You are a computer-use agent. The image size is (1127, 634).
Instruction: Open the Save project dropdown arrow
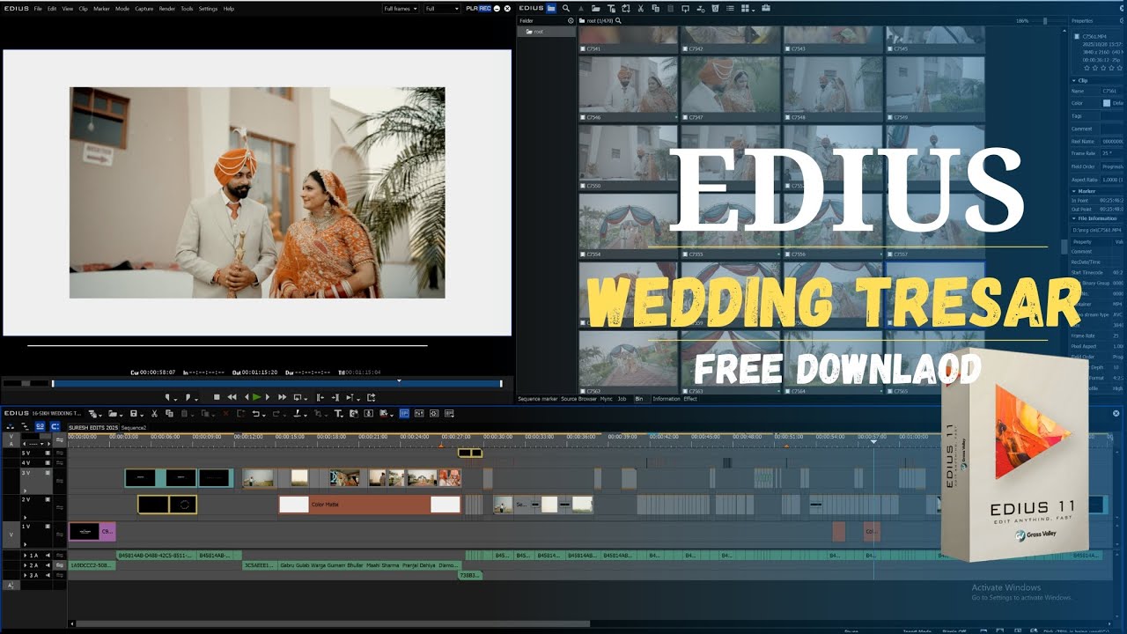coord(142,415)
